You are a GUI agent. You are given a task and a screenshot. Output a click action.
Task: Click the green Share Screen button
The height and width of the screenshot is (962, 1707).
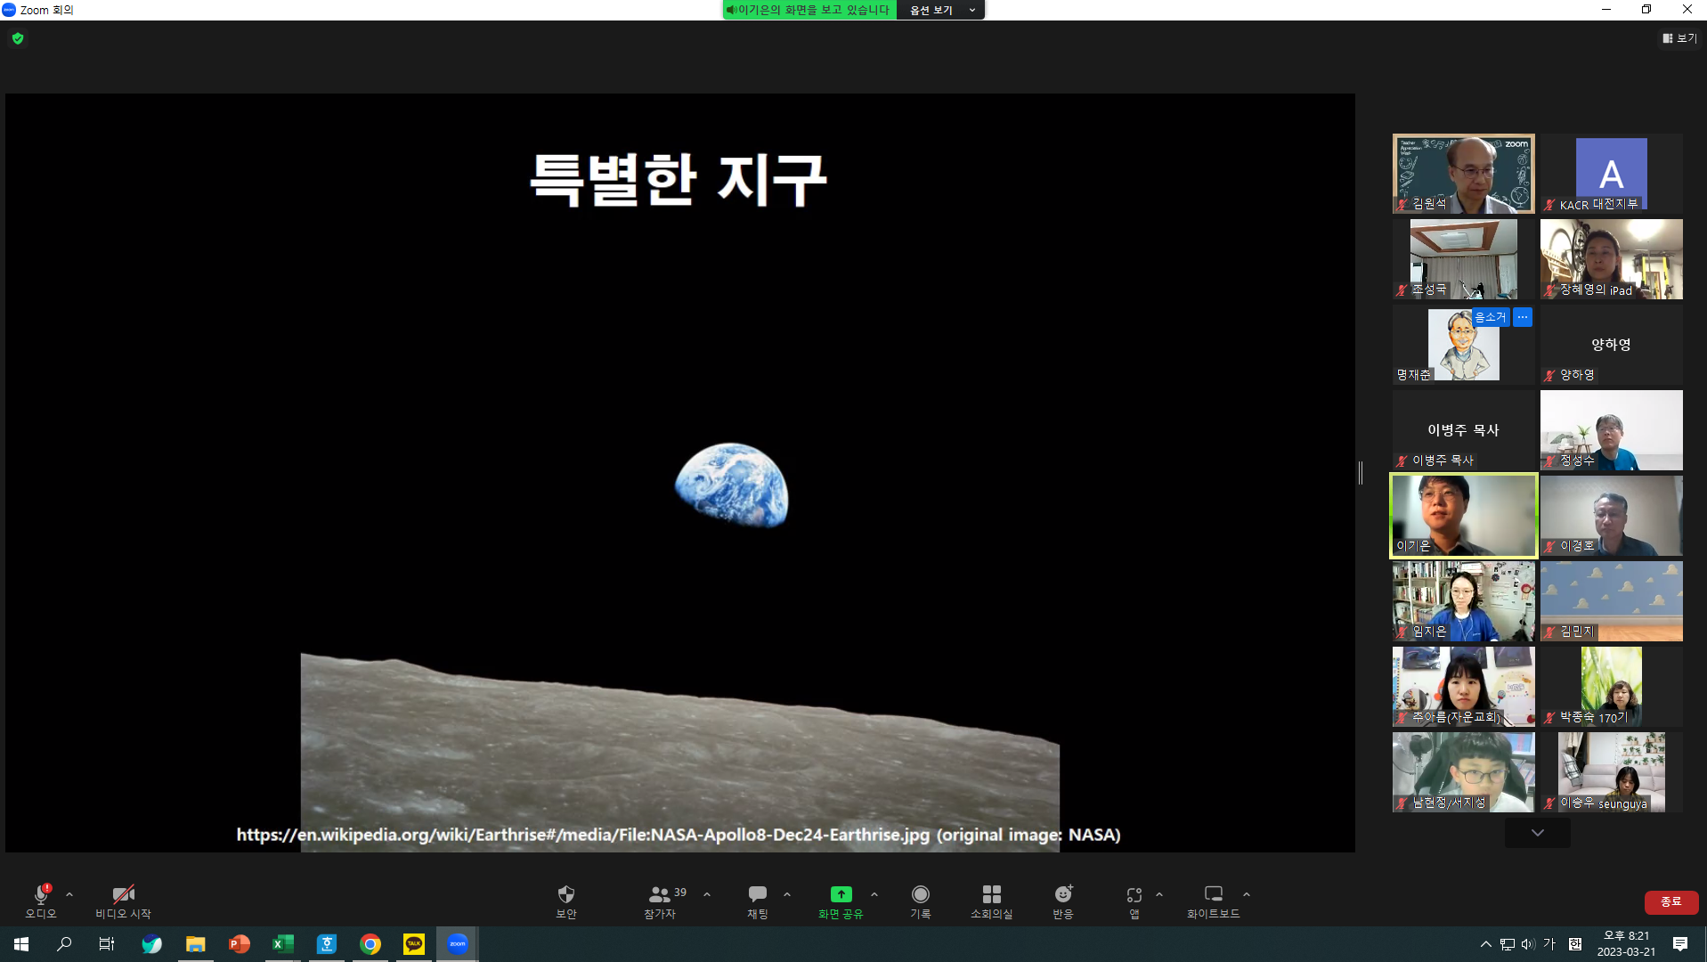coord(841,894)
